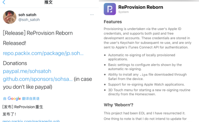Click the Donations text in tweet

[15, 63]
